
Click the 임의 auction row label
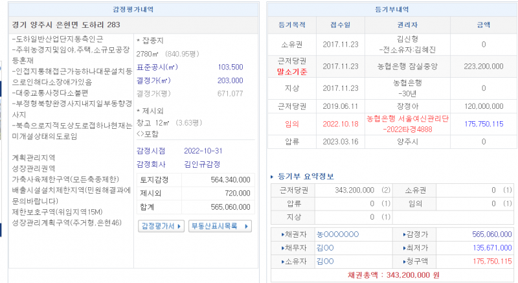pos(292,123)
